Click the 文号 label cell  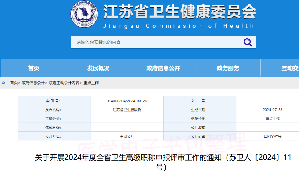tap(200, 101)
